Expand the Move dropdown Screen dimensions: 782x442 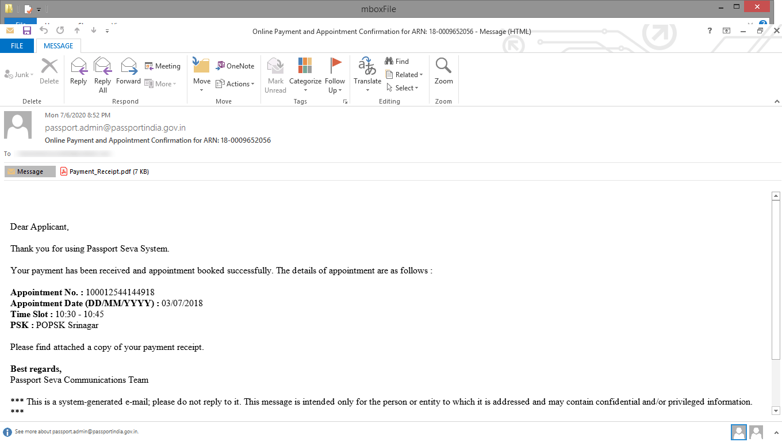(x=201, y=74)
